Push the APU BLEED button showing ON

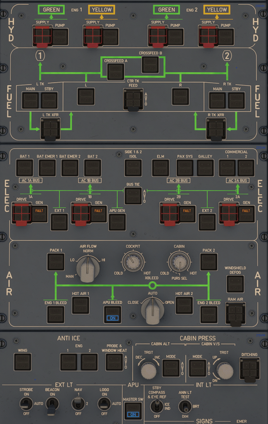point(112,314)
